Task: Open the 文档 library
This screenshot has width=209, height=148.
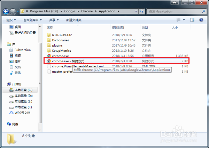Action: pos(15,67)
